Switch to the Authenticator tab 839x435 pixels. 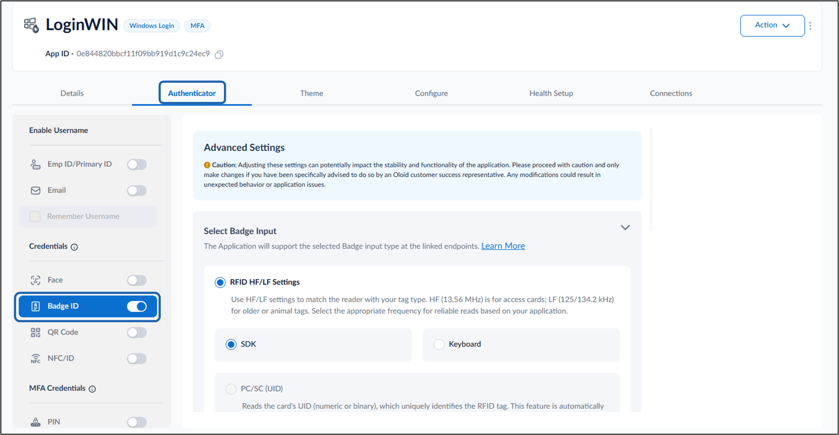[192, 93]
